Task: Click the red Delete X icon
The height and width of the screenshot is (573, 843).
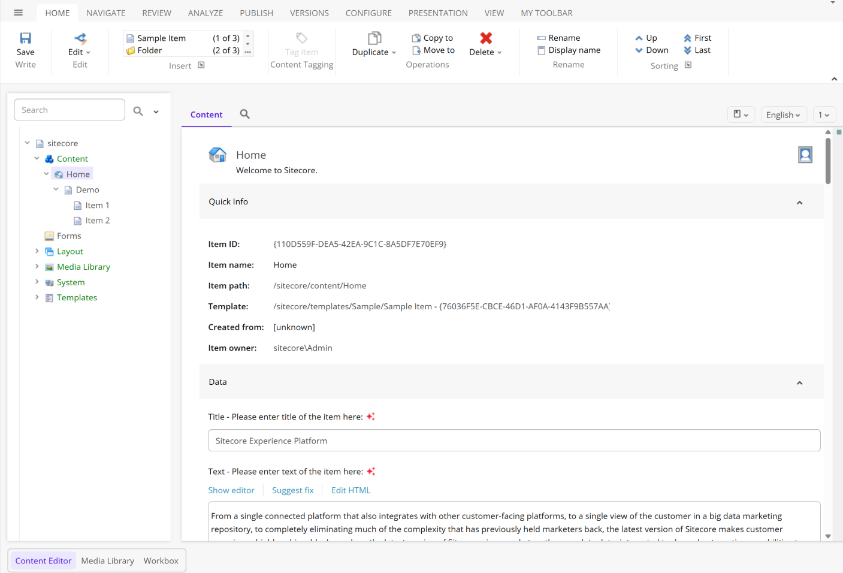Action: (x=486, y=38)
